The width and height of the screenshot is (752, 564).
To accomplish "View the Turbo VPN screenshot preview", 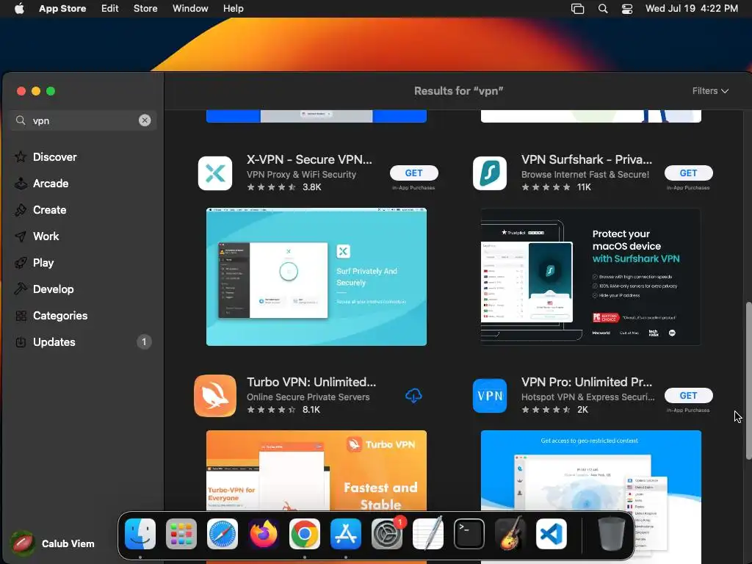I will click(316, 471).
